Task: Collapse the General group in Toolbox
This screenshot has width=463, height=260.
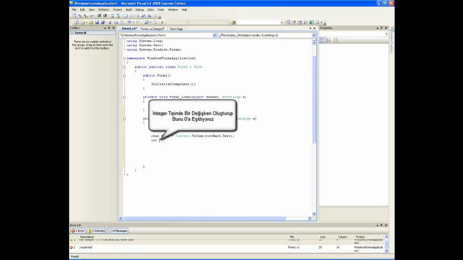Action: [72, 33]
